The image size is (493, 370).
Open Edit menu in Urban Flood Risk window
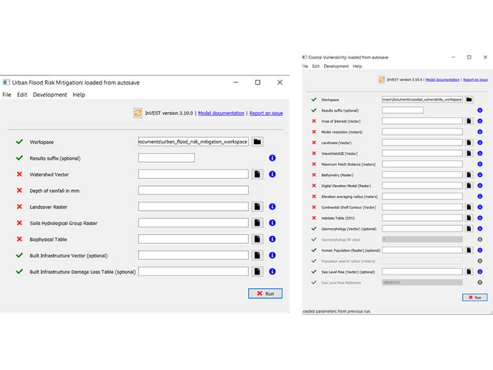[22, 94]
